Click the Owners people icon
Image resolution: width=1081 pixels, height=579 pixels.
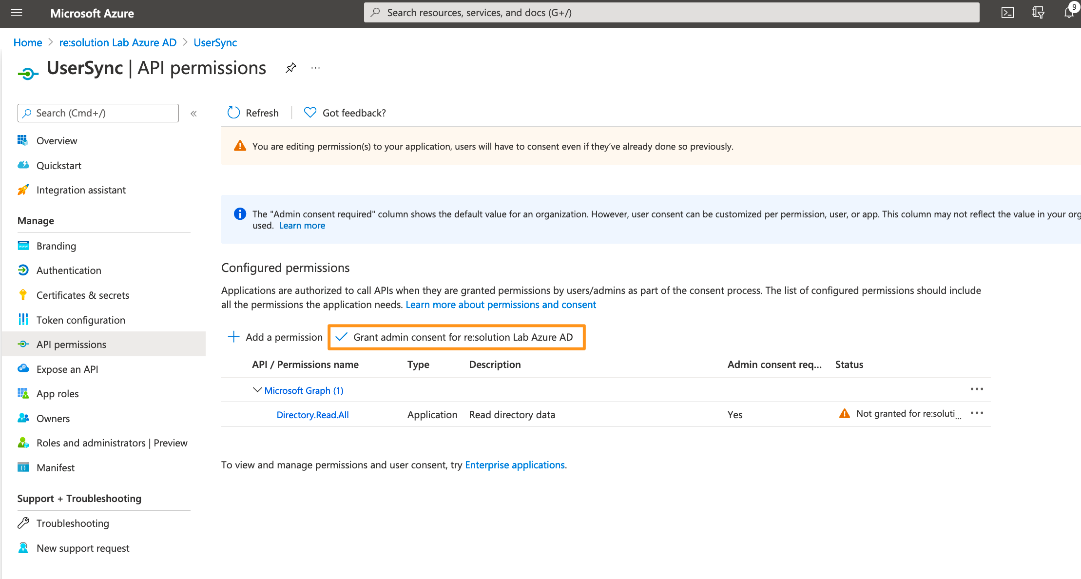23,418
